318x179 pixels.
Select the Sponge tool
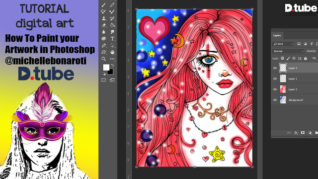[x=104, y=39]
